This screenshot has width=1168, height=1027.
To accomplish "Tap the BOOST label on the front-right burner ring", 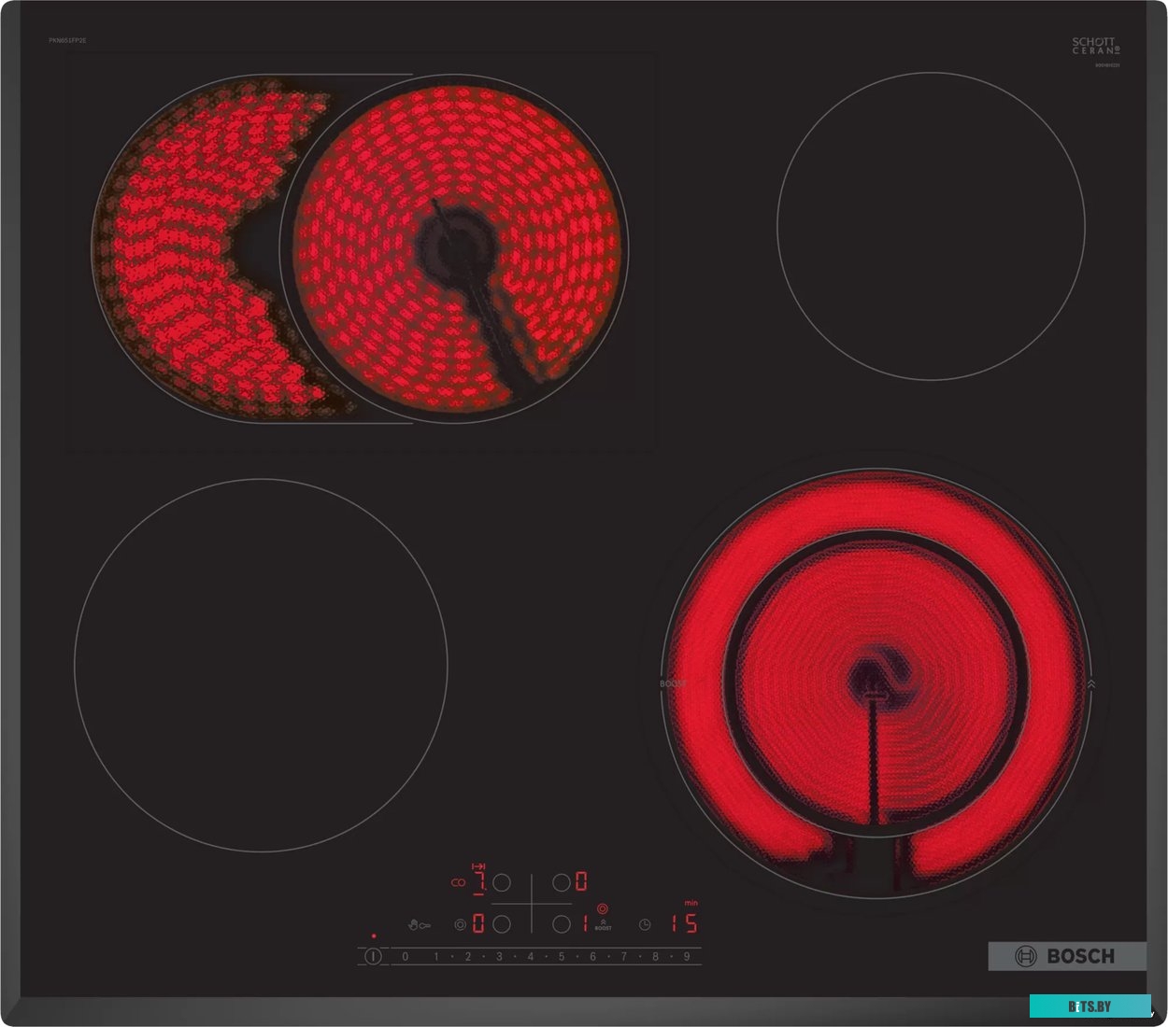I will 672,684.
